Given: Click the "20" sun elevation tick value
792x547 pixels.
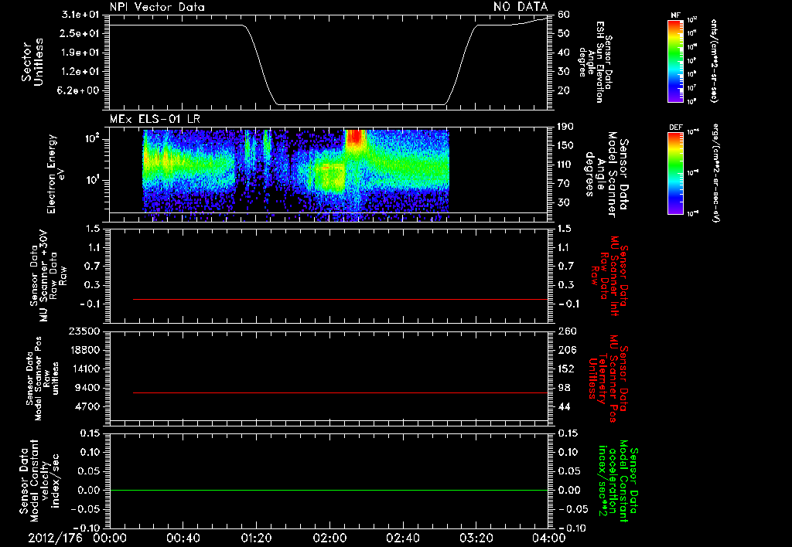Looking at the screenshot, I should [564, 91].
